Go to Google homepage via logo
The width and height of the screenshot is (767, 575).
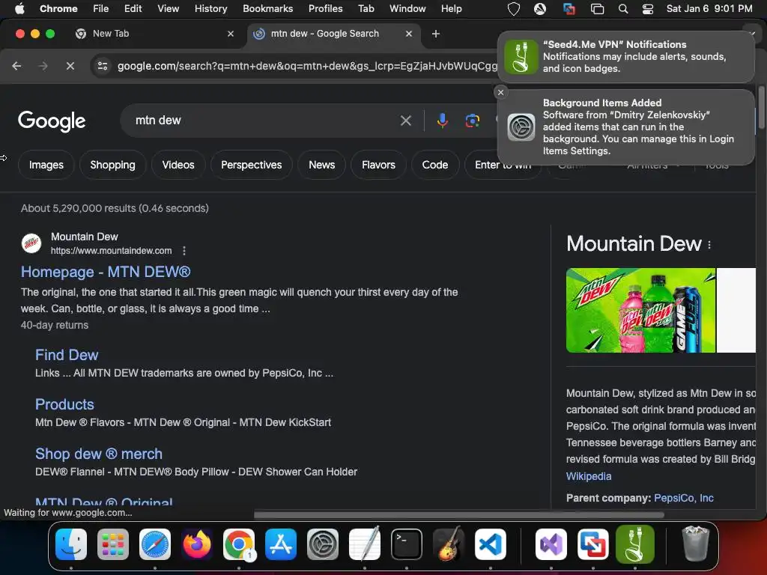(52, 121)
